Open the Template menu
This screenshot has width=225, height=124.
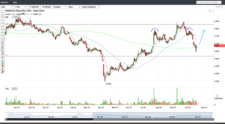(59, 7)
